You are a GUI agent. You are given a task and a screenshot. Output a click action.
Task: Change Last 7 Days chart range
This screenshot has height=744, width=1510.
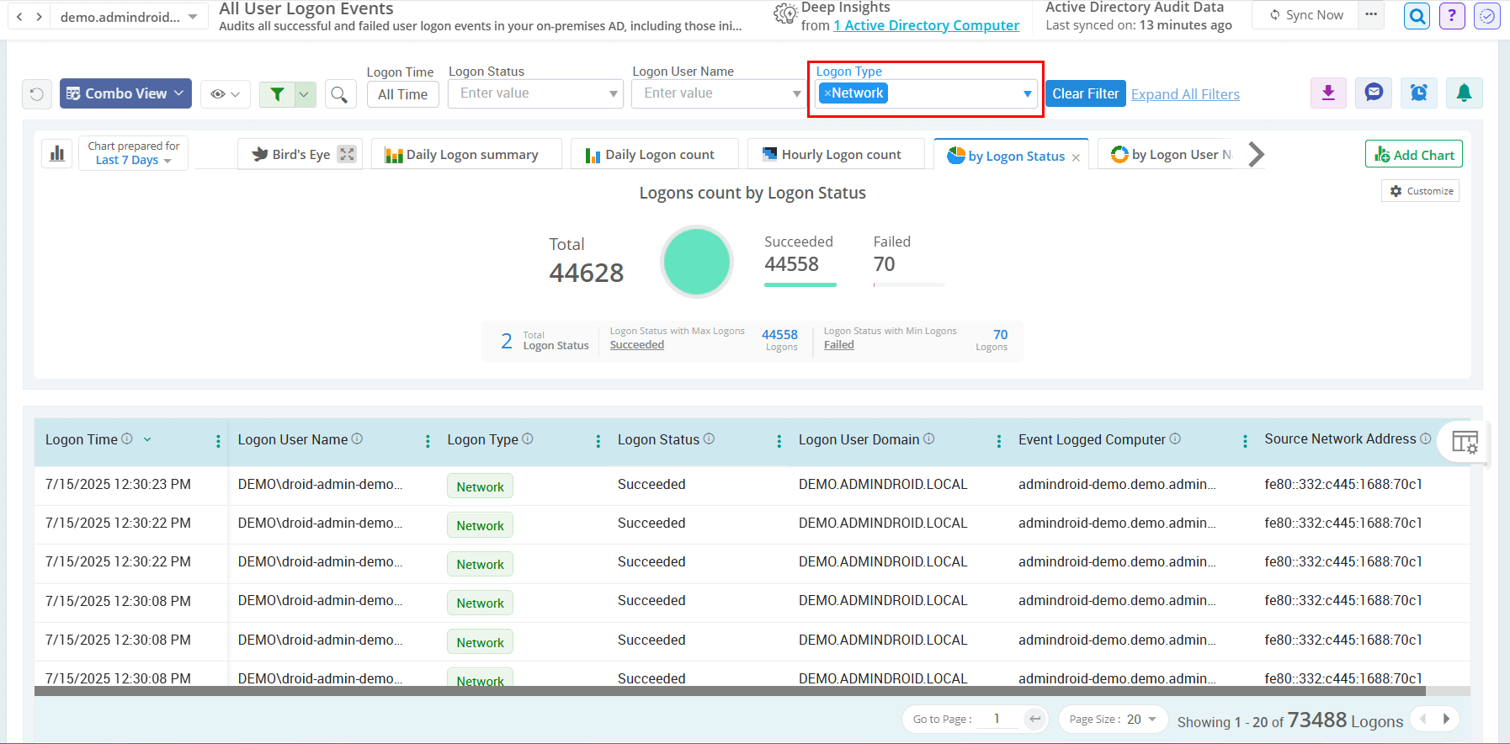pyautogui.click(x=133, y=160)
